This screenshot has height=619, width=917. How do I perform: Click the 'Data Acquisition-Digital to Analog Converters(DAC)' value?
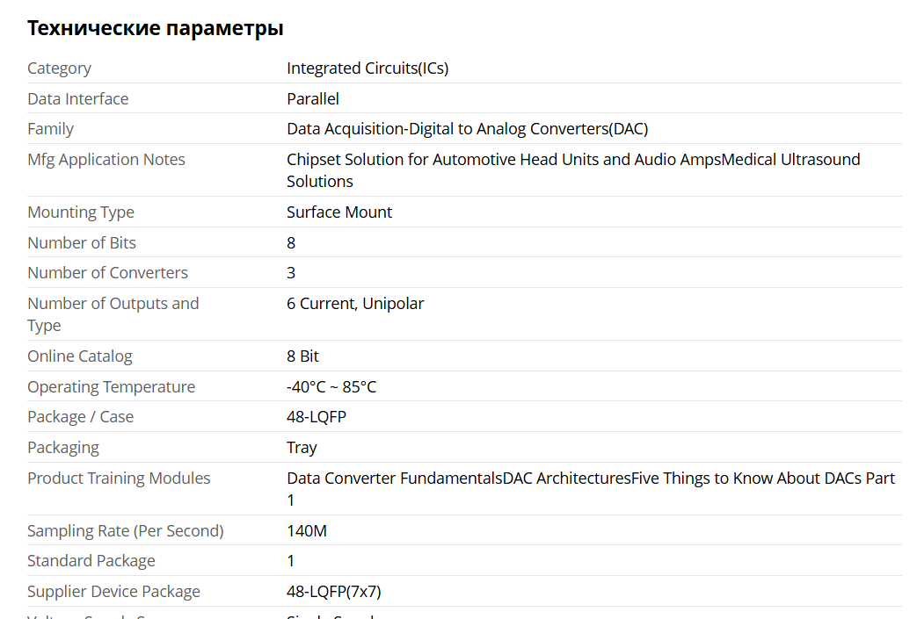[x=467, y=129]
